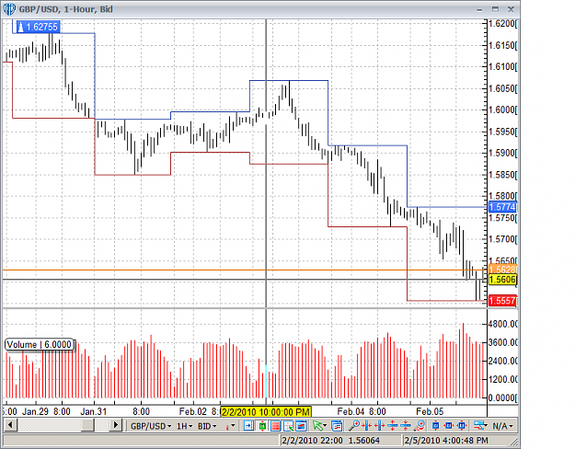Click the Jan.31 date on the time axis

[x=93, y=411]
